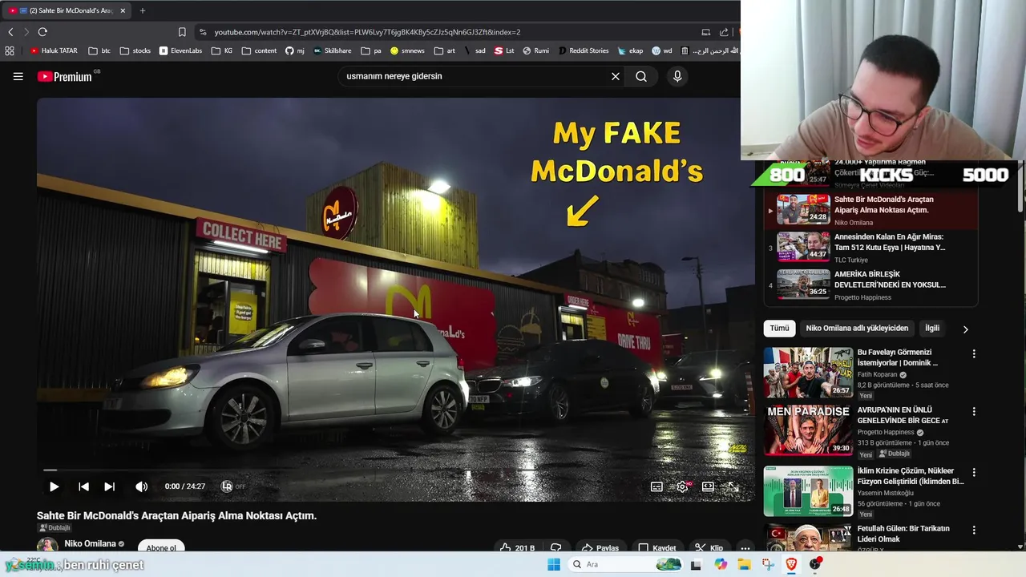This screenshot has width=1026, height=577.
Task: Open the Brave browser taskbar icon
Action: tap(792, 564)
